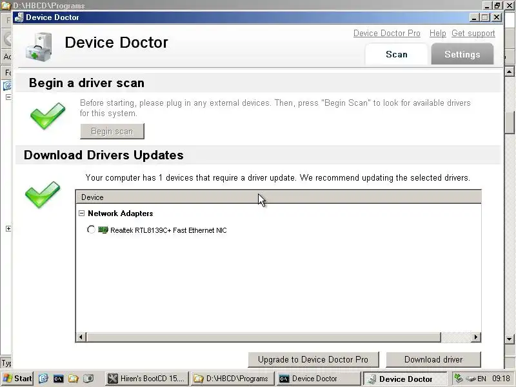Click Upgrade to Device Doctor Pro button
The width and height of the screenshot is (516, 387).
(x=313, y=360)
